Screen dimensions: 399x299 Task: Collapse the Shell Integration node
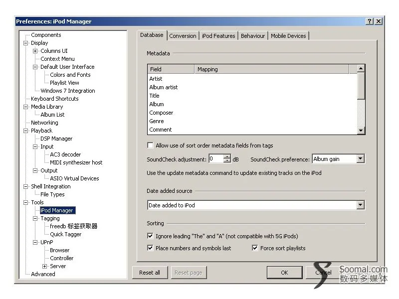click(x=26, y=186)
